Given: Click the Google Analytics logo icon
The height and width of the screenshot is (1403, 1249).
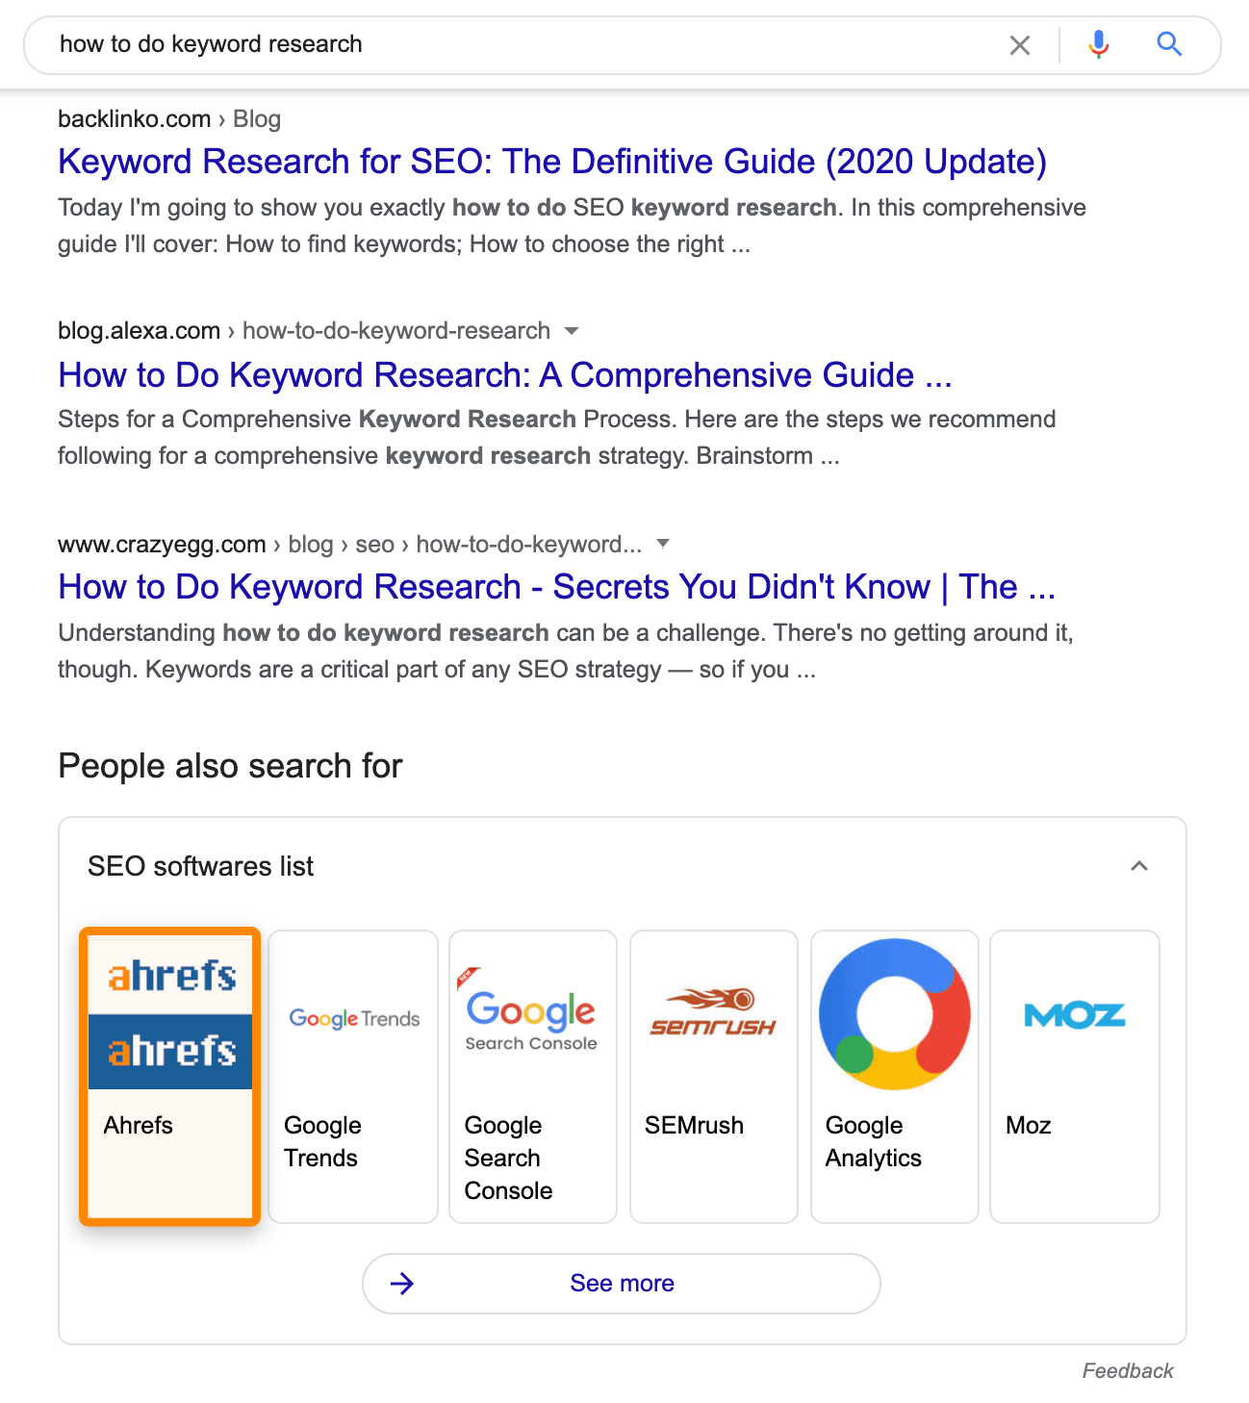Looking at the screenshot, I should coord(893,1013).
